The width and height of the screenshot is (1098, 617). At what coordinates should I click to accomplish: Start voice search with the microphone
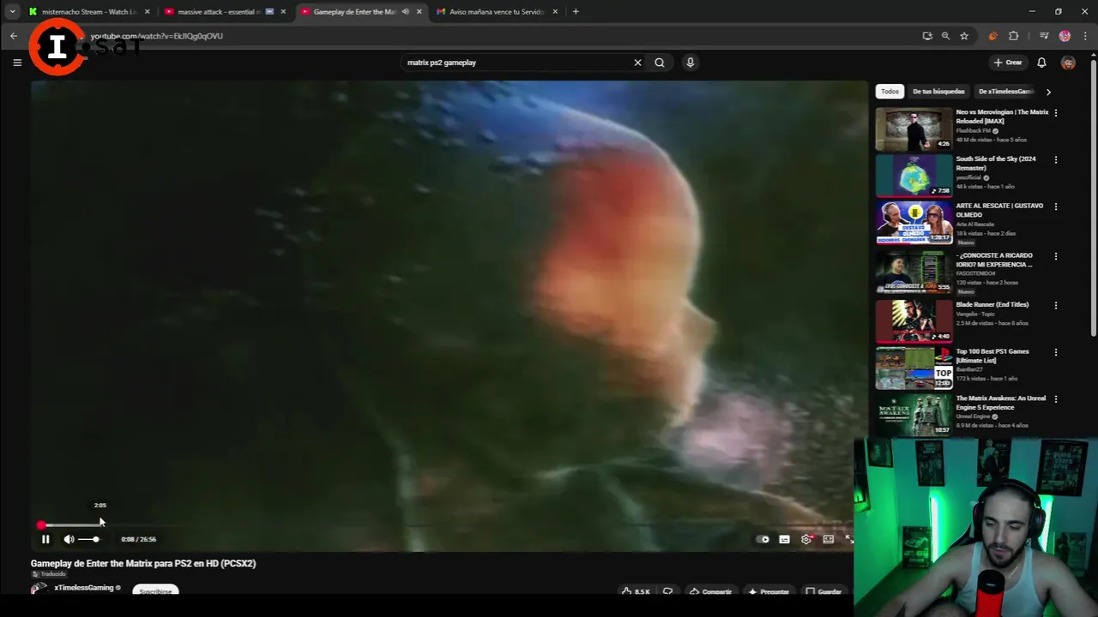pyautogui.click(x=690, y=63)
